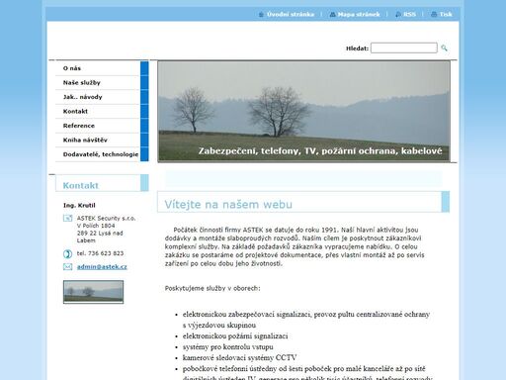Click the admin@astek.cz email link

click(102, 267)
